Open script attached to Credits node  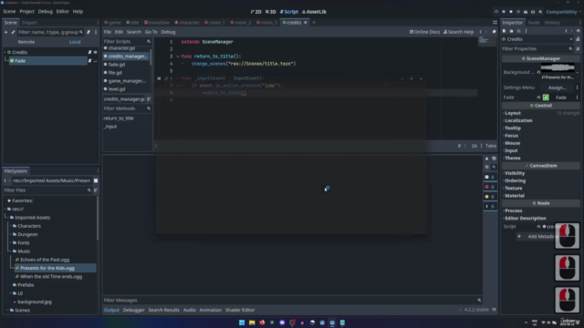[x=89, y=53]
